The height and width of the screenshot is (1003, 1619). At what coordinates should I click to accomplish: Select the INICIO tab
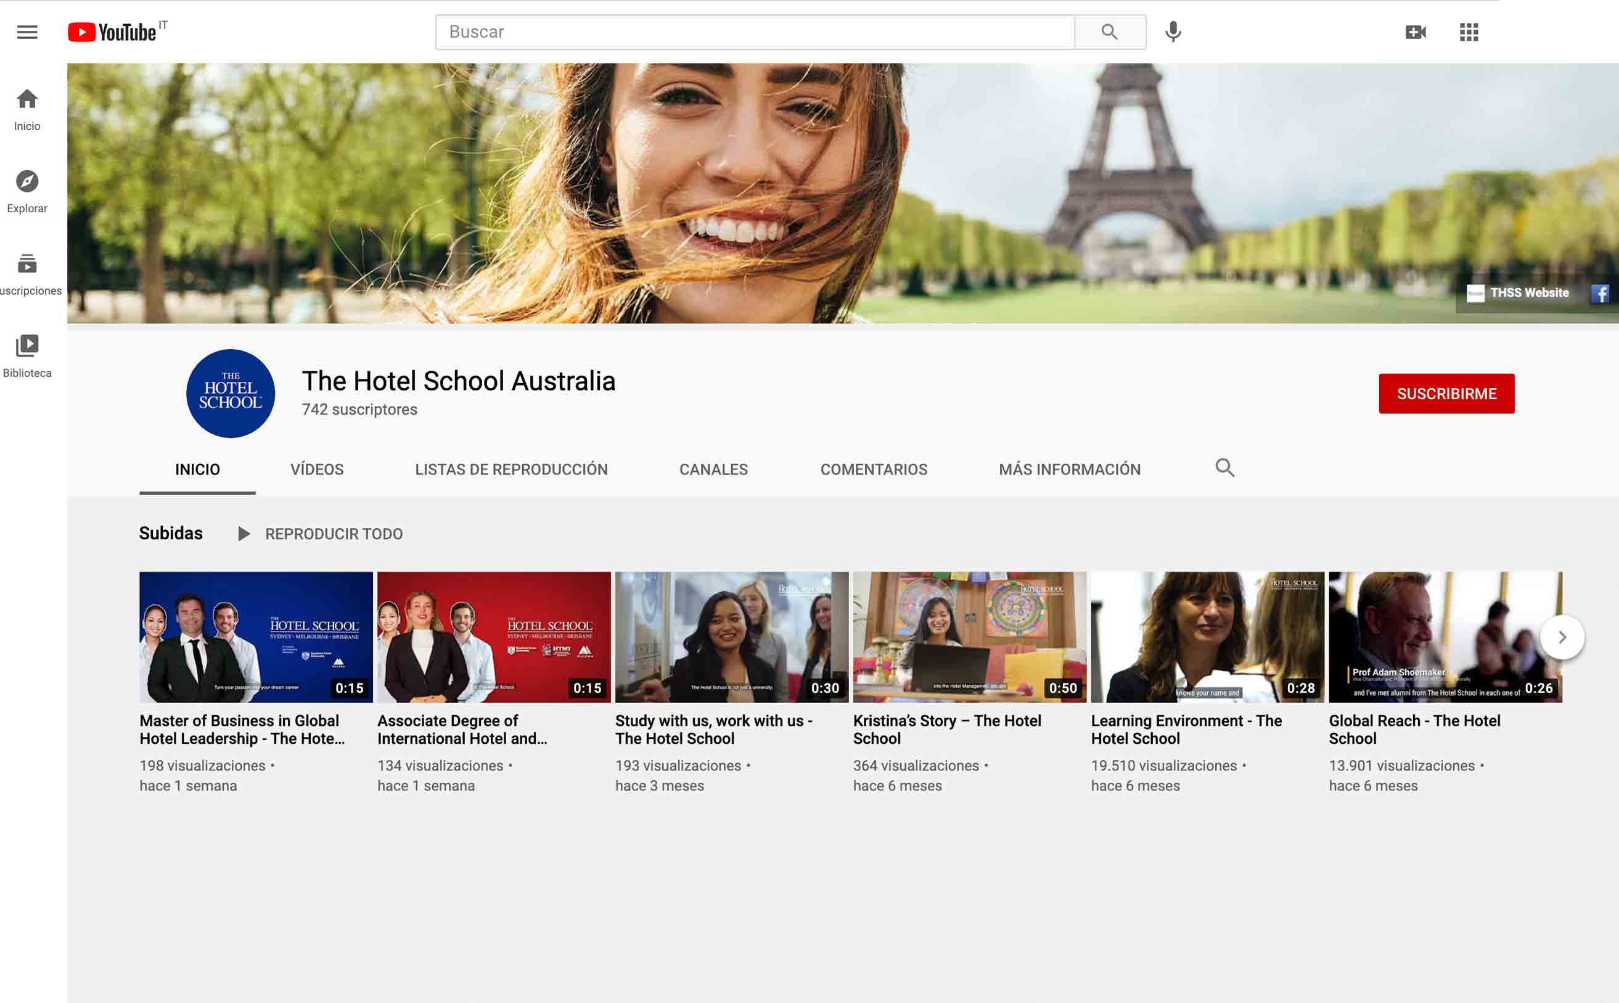[197, 469]
